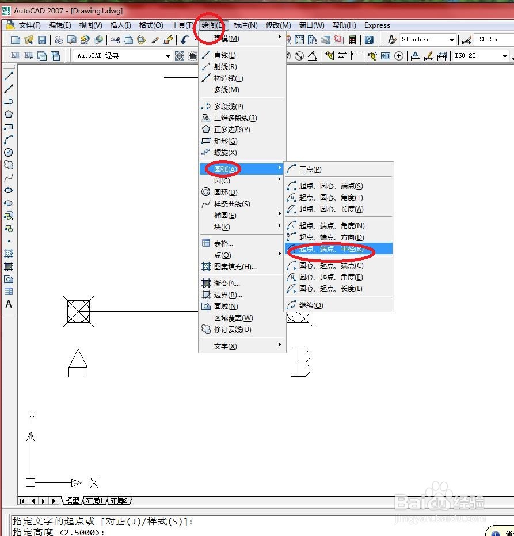Select the Rectangle tool in left toolbar
This screenshot has width=514, height=536.
pos(9,127)
